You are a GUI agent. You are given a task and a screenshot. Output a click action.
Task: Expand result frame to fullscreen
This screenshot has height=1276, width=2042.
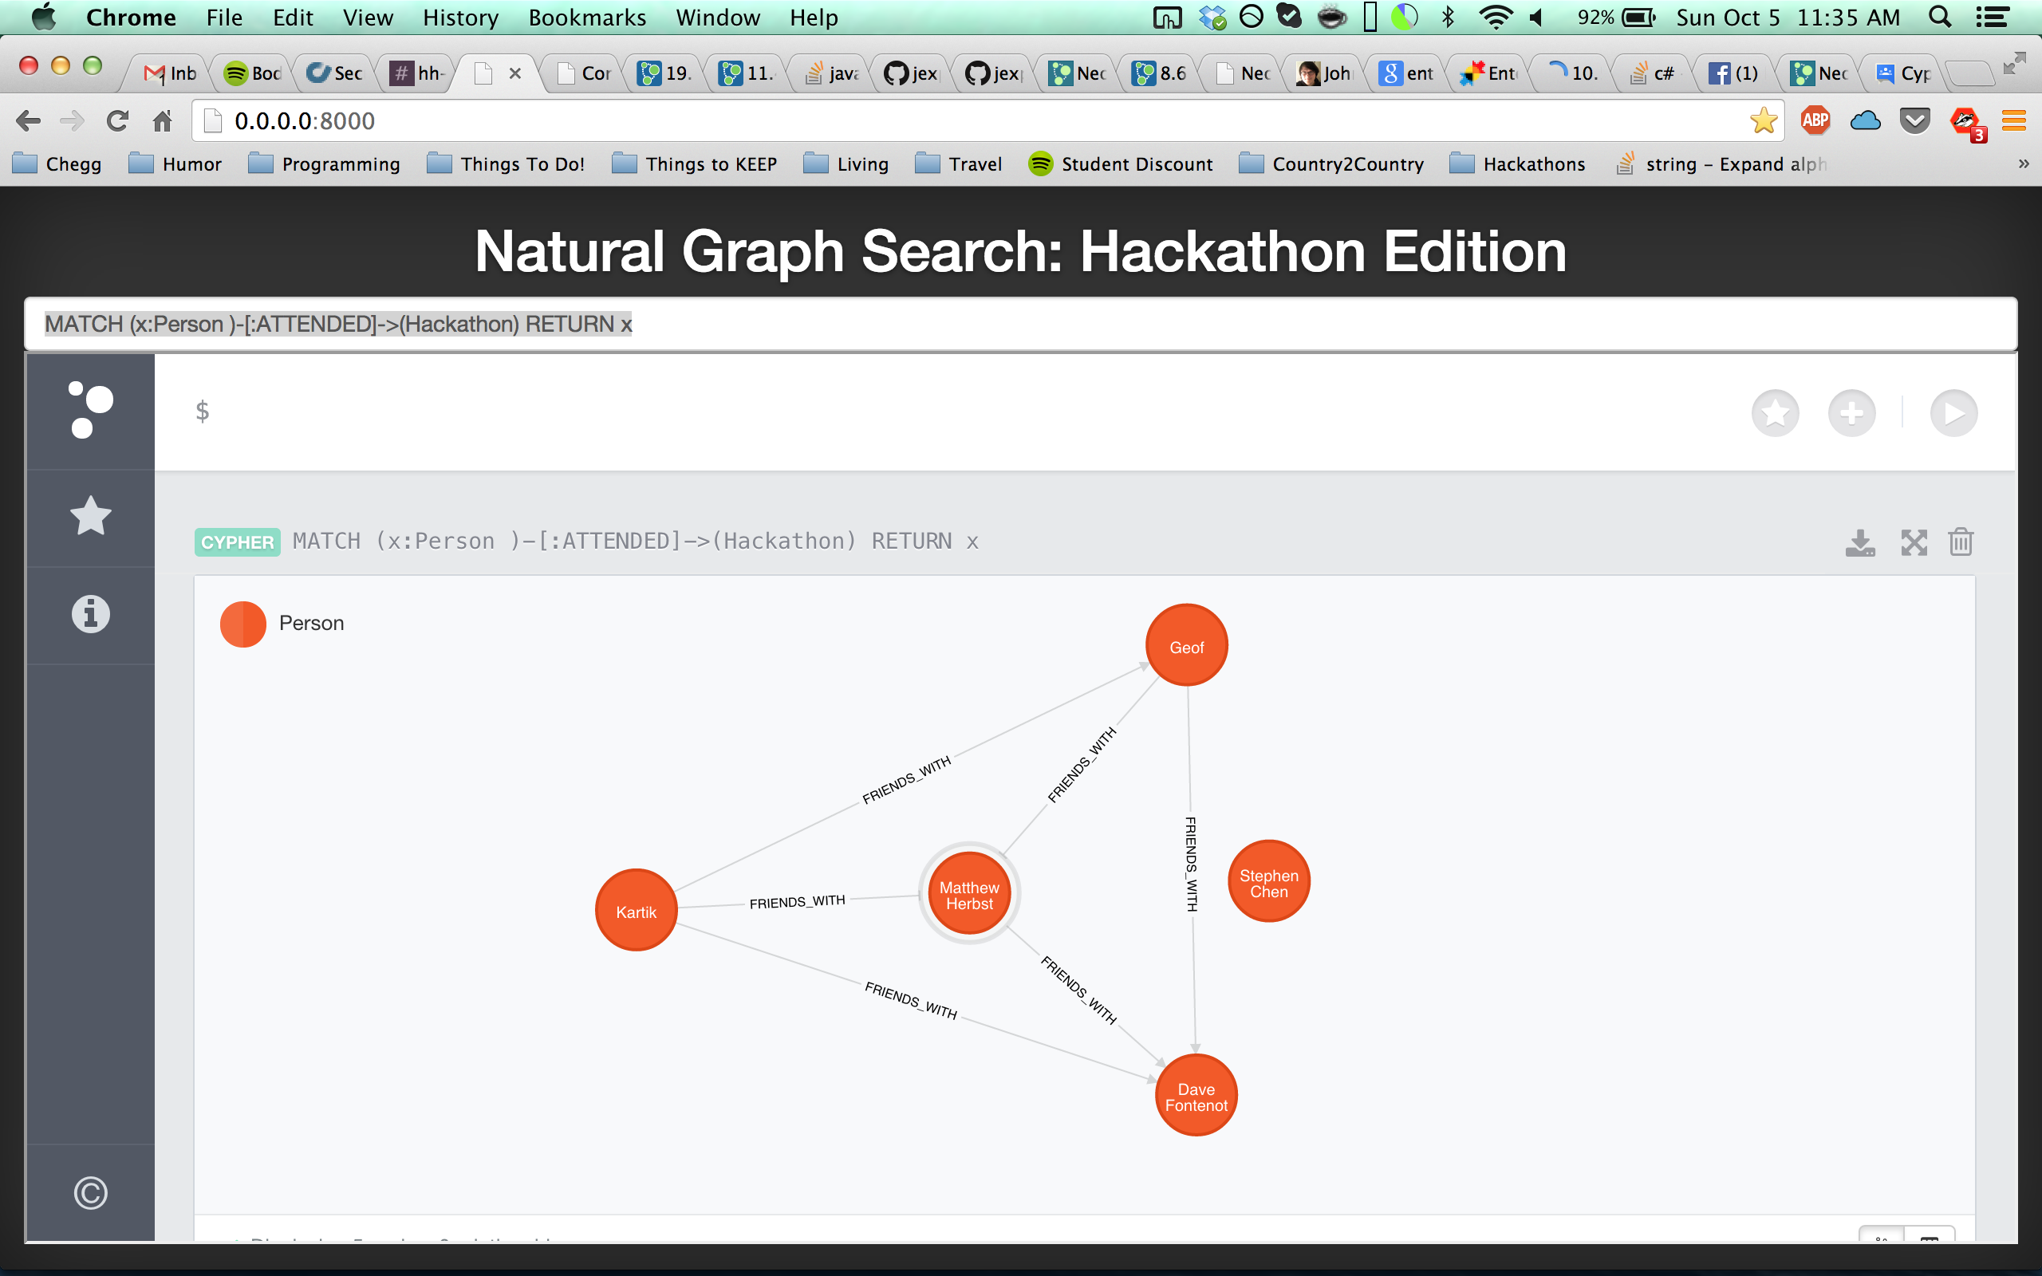click(1914, 542)
